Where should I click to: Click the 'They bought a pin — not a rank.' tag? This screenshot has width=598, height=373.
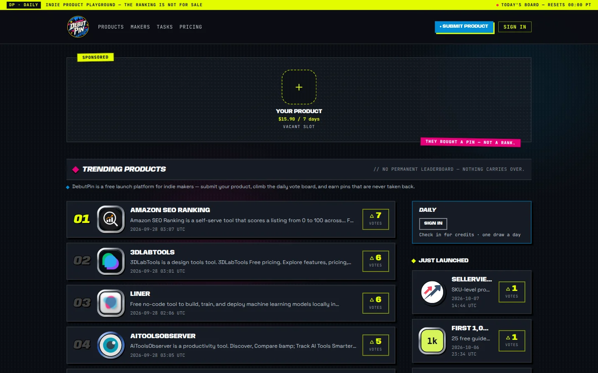click(x=470, y=142)
